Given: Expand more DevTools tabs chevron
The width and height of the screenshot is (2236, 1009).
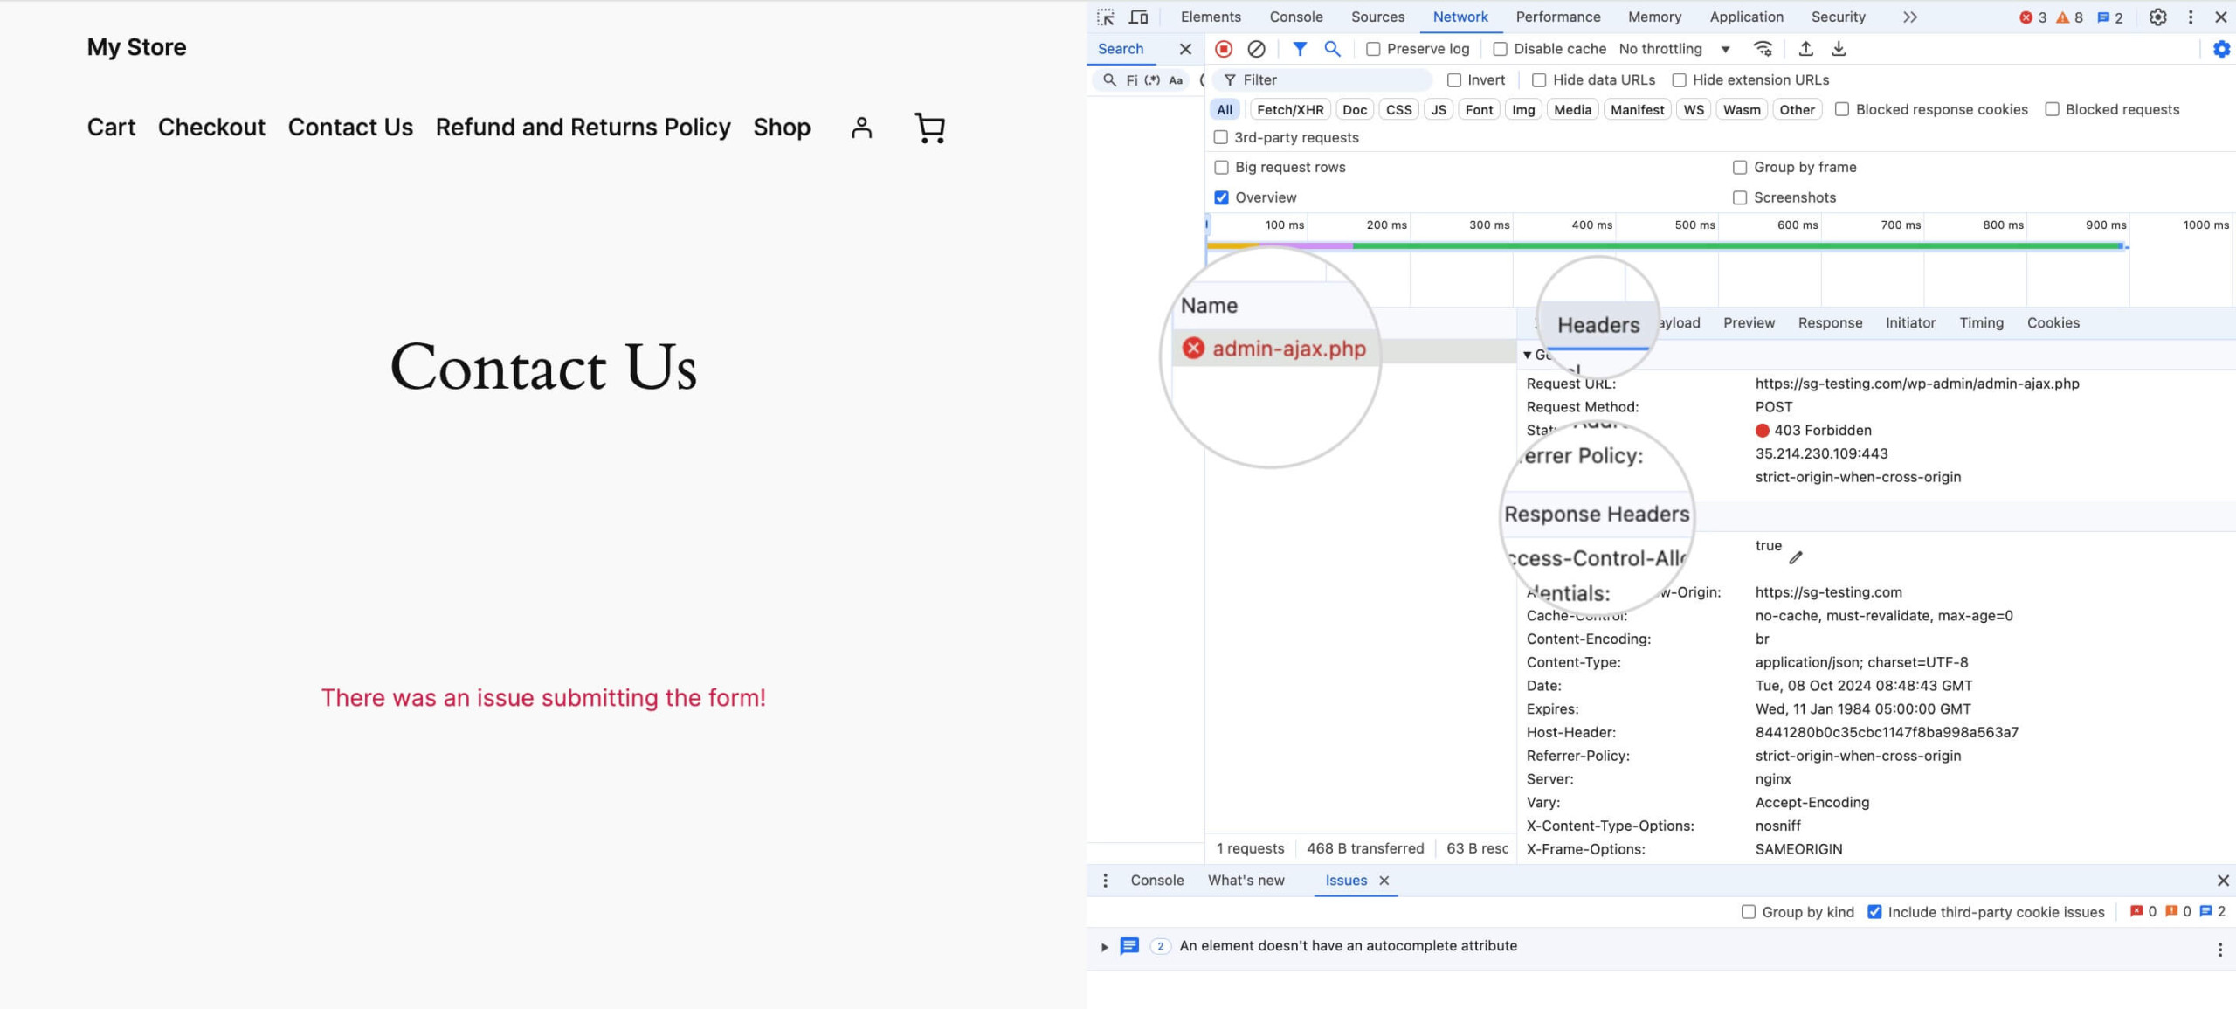Looking at the screenshot, I should (x=1910, y=17).
